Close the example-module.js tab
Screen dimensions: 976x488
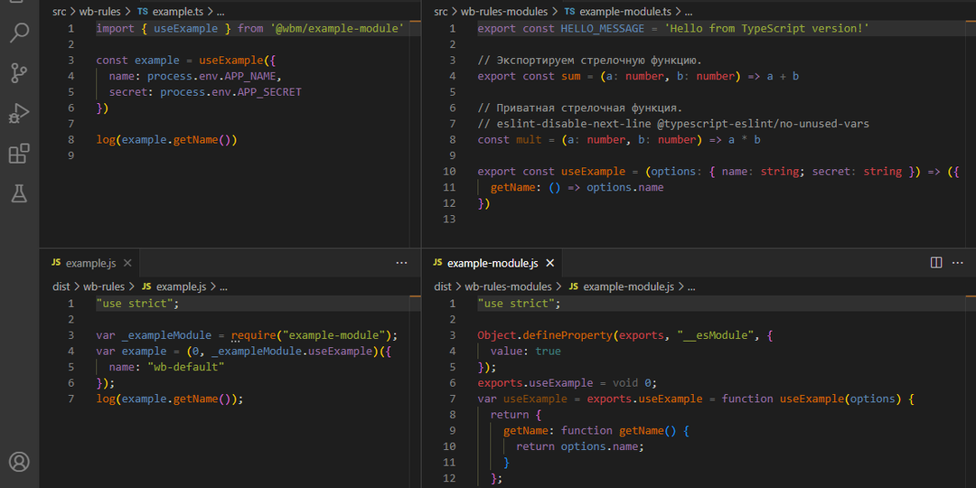point(549,263)
